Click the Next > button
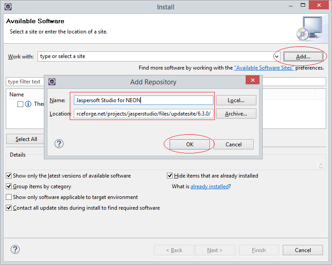This screenshot has height=265, width=332. pos(215,250)
